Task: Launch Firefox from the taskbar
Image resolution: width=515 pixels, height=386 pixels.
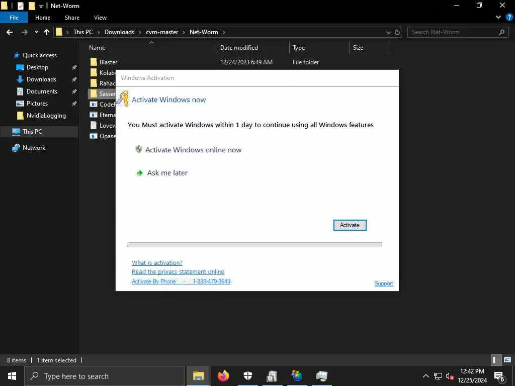Action: (223, 376)
